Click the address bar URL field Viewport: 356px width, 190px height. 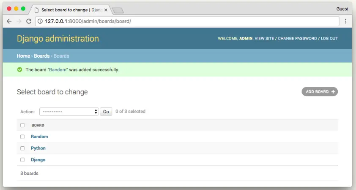click(x=187, y=21)
